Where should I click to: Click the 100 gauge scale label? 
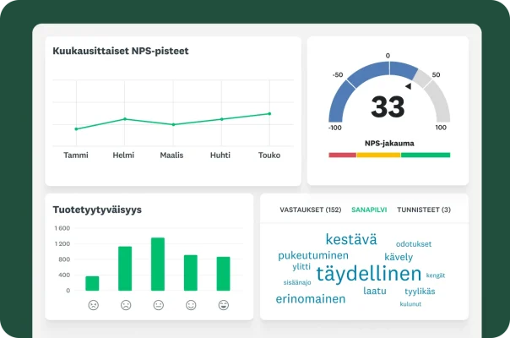click(x=441, y=128)
